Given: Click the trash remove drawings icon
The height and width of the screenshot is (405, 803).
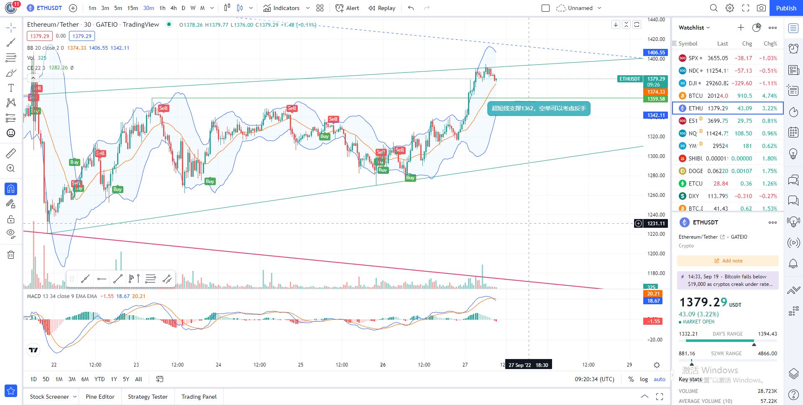Looking at the screenshot, I should [11, 255].
